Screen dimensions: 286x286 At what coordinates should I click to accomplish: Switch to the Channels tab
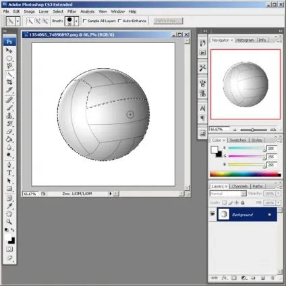(x=239, y=186)
